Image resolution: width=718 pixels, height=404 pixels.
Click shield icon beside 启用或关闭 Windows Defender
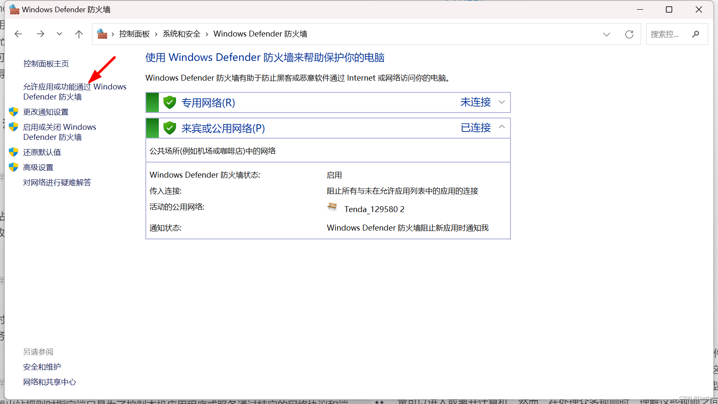tap(13, 127)
